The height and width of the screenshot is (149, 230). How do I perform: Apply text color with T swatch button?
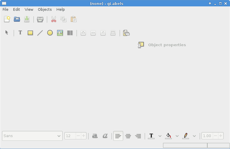point(151,136)
